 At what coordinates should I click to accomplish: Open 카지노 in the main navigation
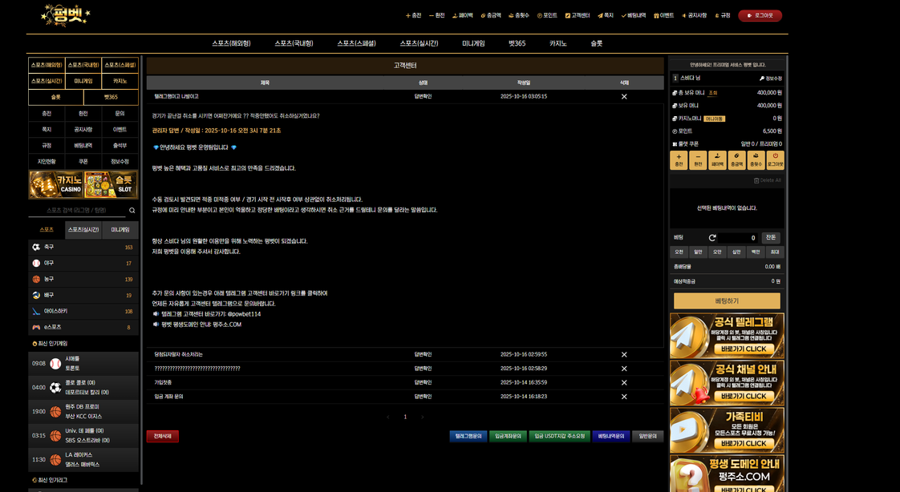pos(557,43)
